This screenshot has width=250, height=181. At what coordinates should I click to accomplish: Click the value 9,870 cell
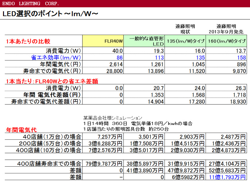pyautogui.click(x=239, y=71)
